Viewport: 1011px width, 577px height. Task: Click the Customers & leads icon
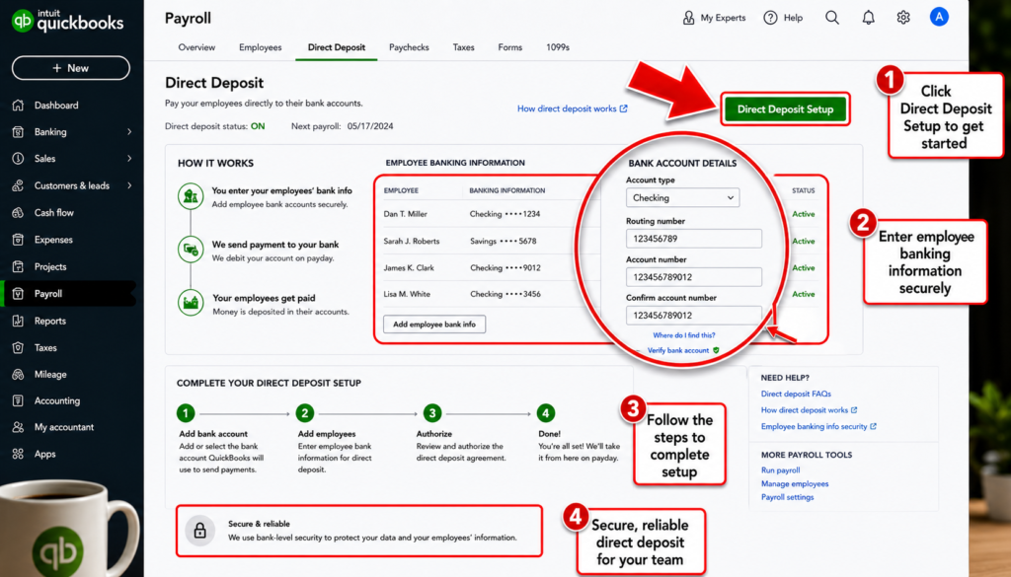[x=18, y=185]
